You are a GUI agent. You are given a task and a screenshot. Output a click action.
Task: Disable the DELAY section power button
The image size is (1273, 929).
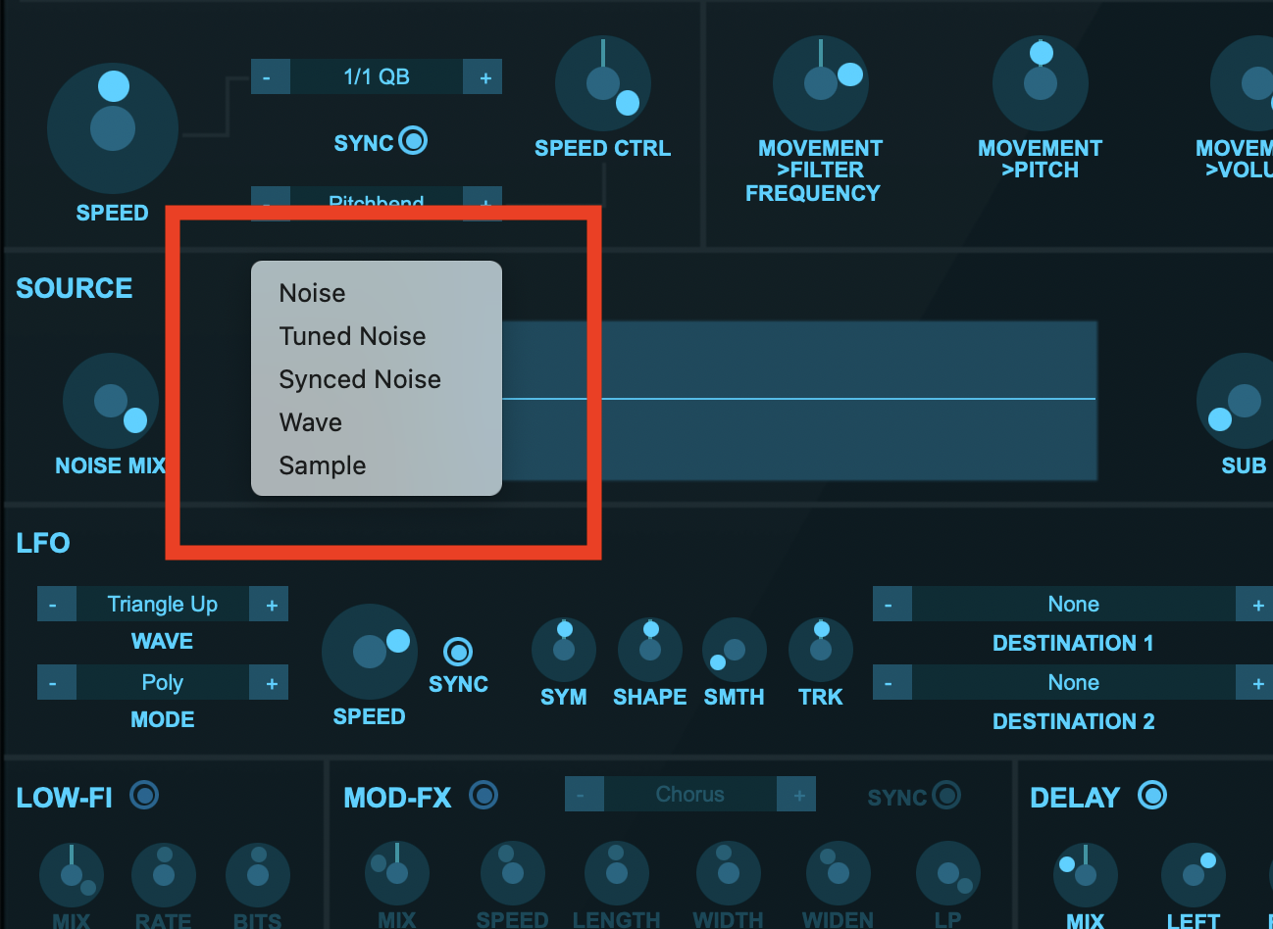1152,795
